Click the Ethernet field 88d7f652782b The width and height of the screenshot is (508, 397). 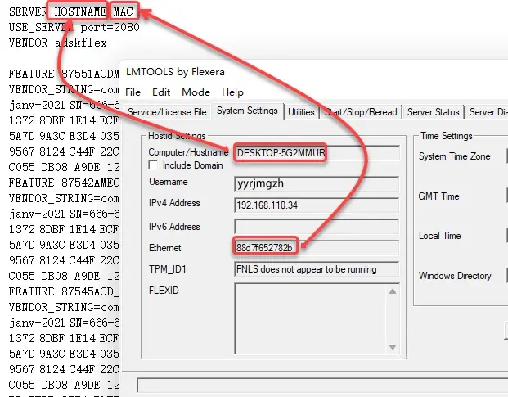(317, 248)
